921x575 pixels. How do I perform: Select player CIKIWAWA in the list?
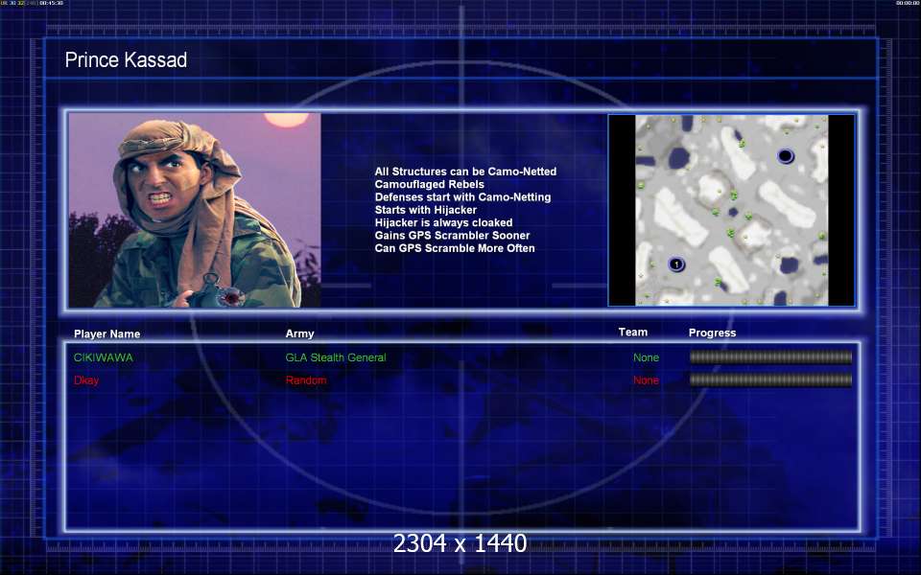(x=104, y=357)
